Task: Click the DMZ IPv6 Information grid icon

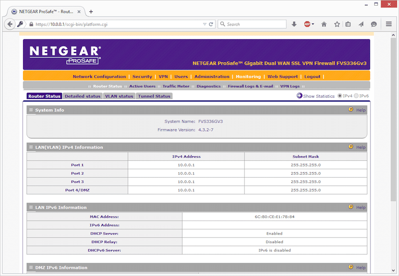Action: pos(31,268)
